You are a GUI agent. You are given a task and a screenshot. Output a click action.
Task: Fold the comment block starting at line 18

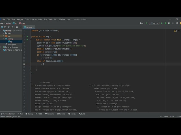pos(31,82)
